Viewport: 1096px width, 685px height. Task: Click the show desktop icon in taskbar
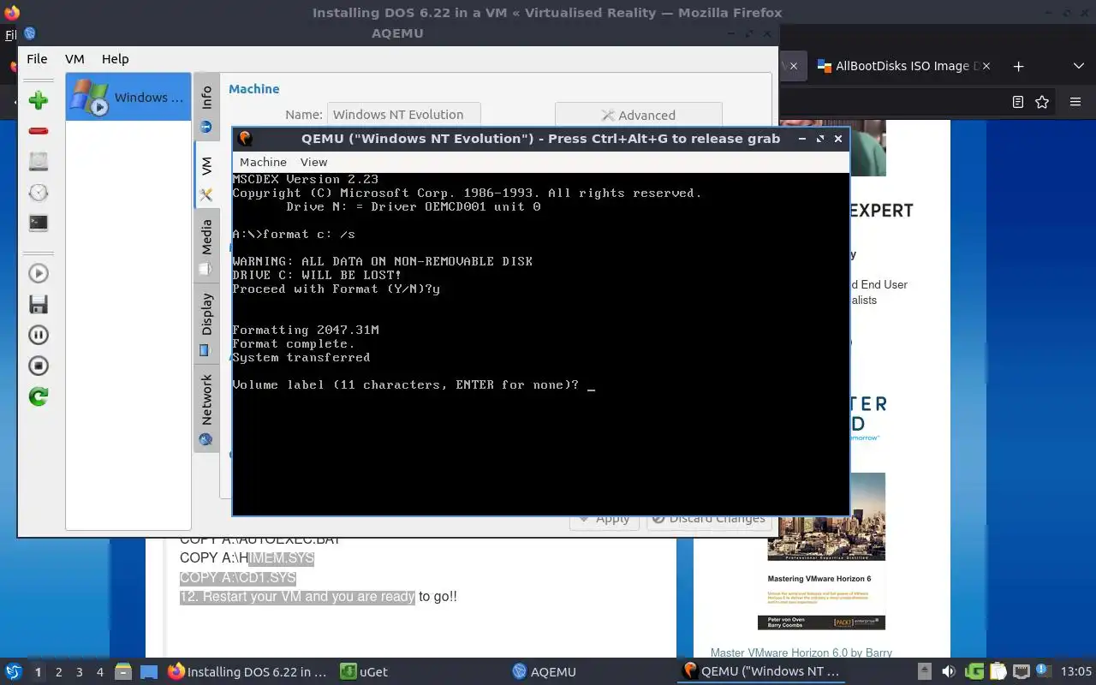pyautogui.click(x=149, y=672)
